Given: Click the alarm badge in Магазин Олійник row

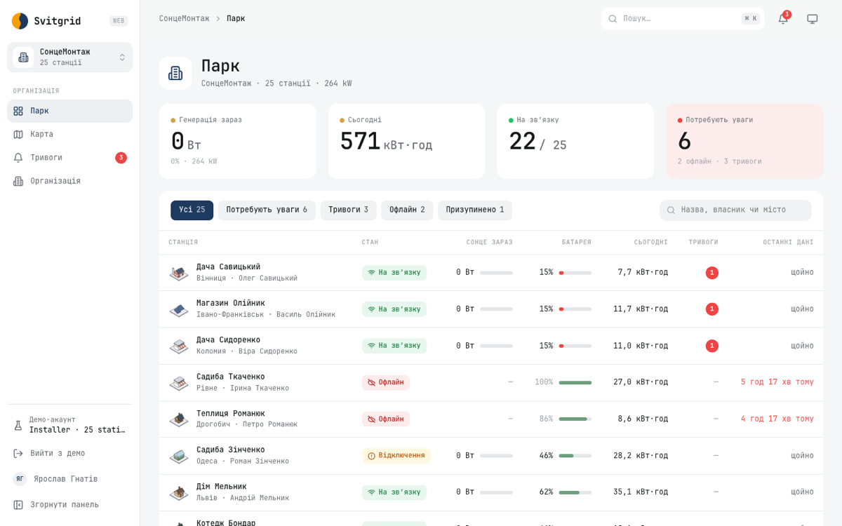Looking at the screenshot, I should coord(711,309).
